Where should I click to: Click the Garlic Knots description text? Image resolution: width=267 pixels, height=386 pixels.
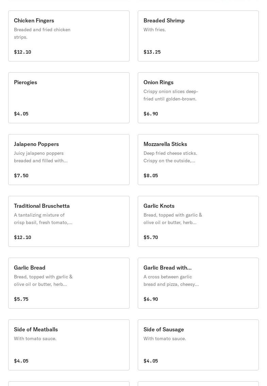tap(172, 219)
